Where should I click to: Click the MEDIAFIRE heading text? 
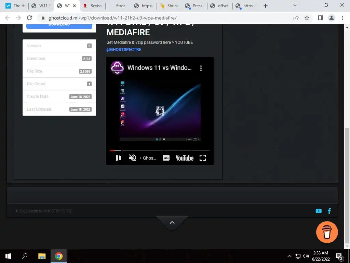[128, 33]
